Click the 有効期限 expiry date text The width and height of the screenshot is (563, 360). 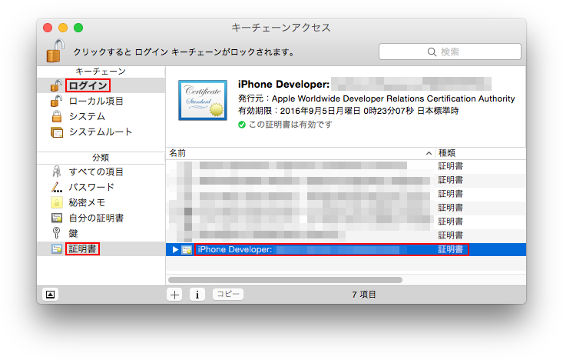[x=348, y=111]
